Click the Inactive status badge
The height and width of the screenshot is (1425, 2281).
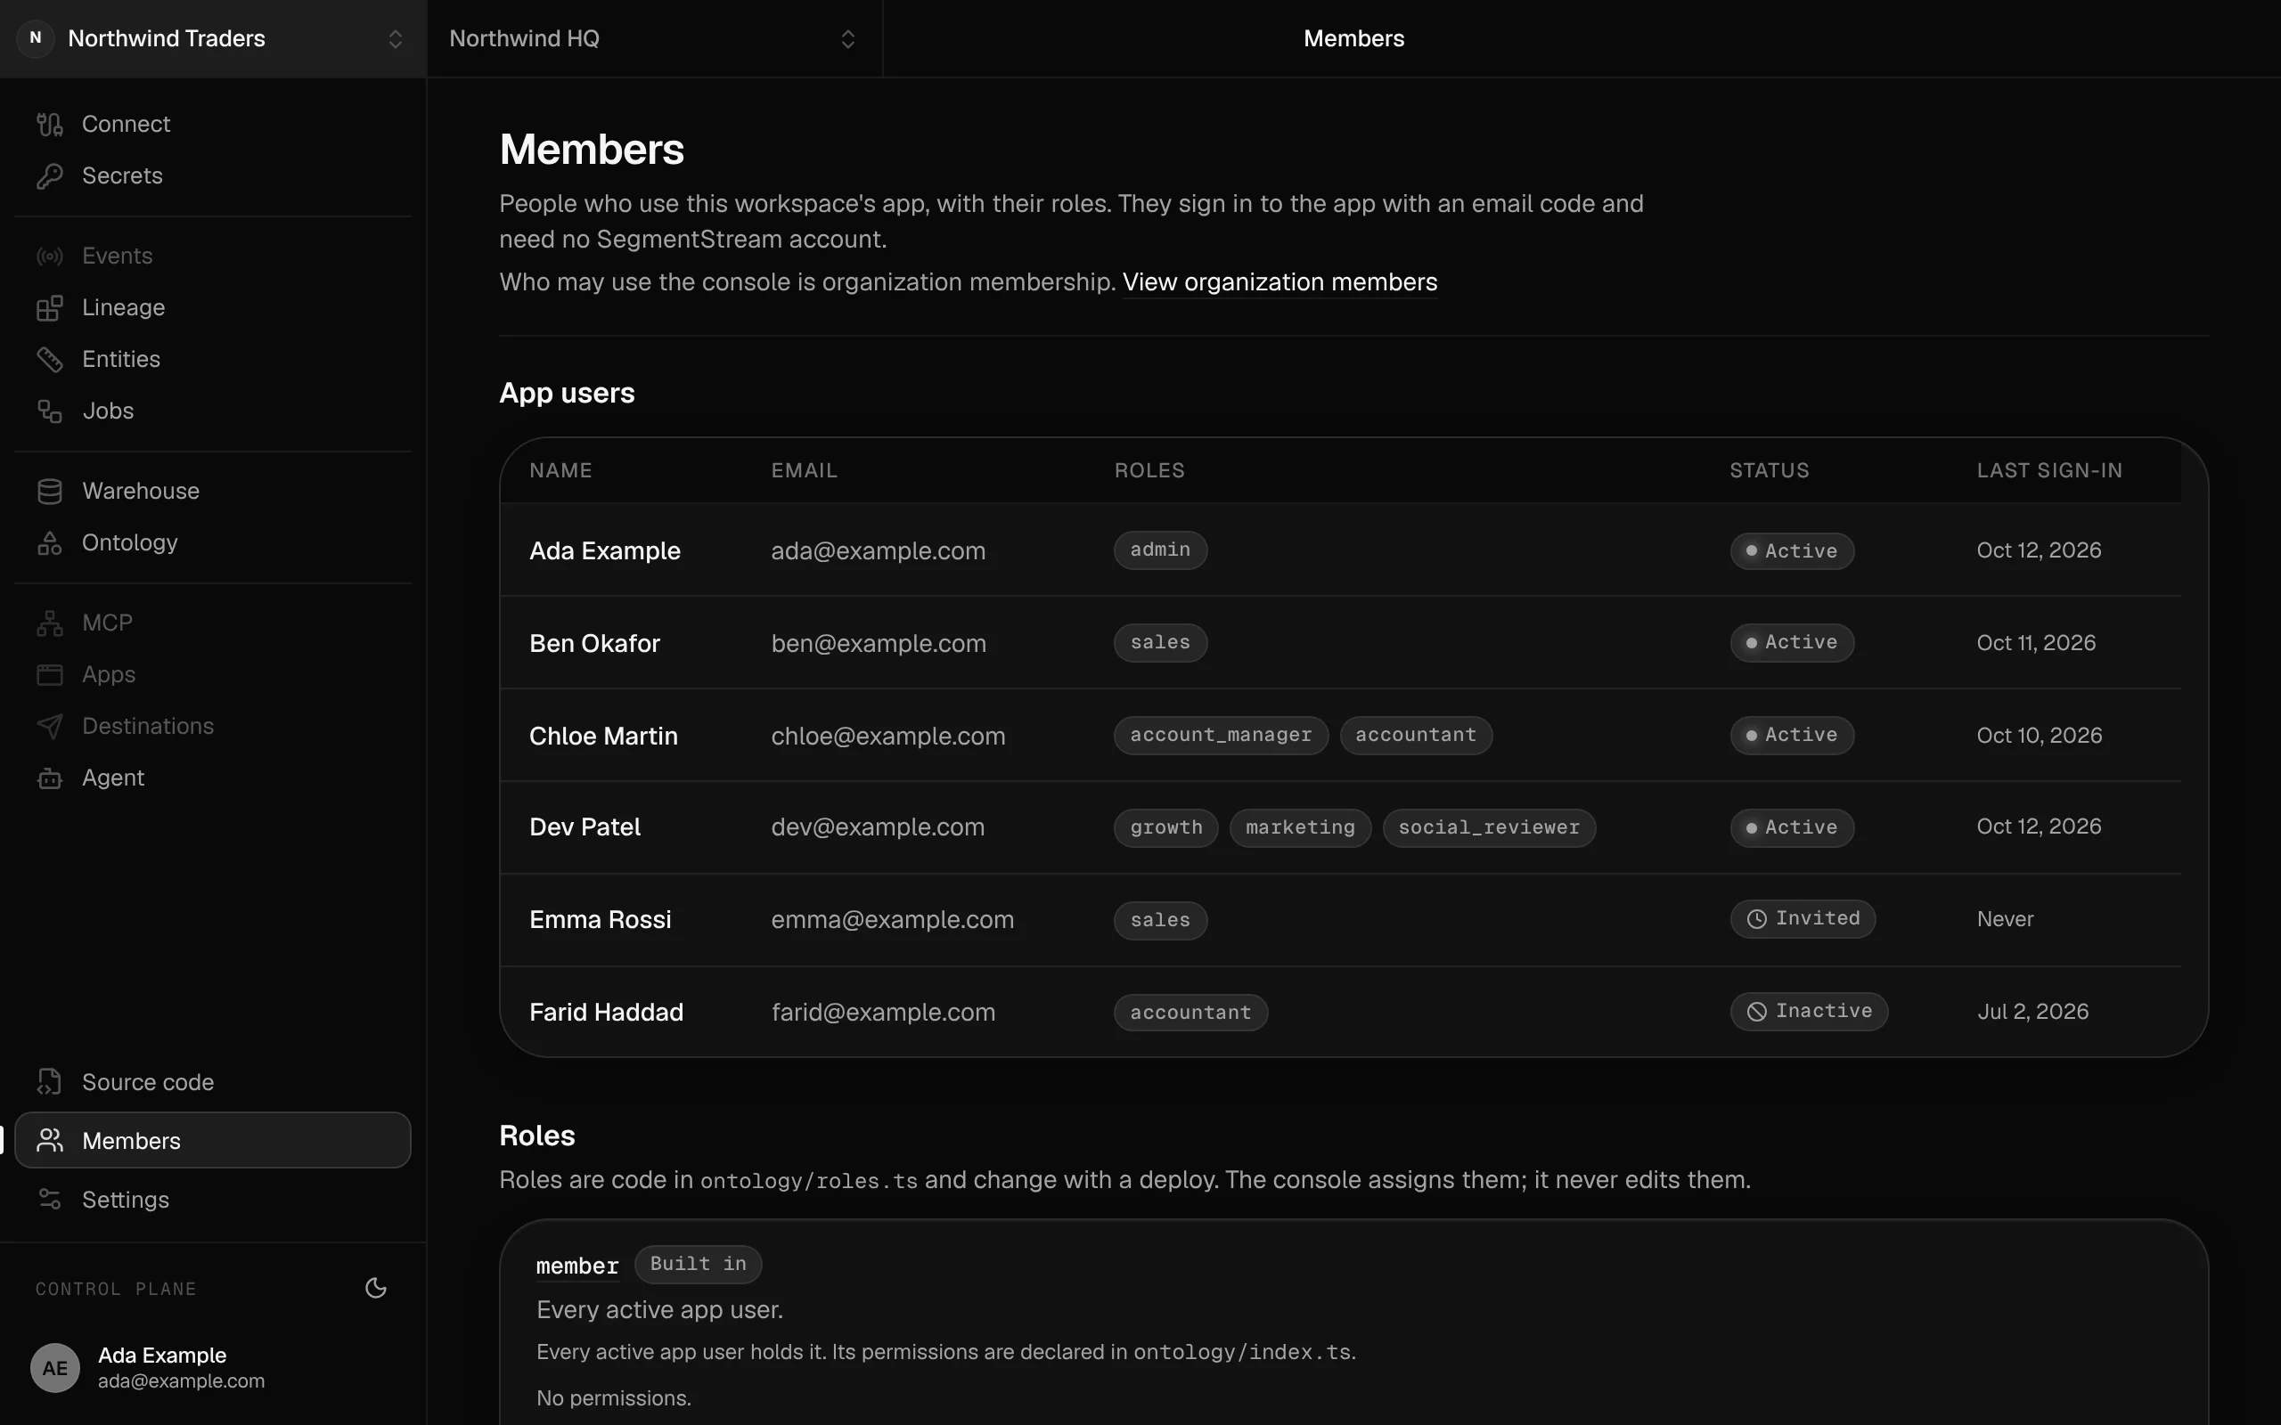(1809, 1011)
